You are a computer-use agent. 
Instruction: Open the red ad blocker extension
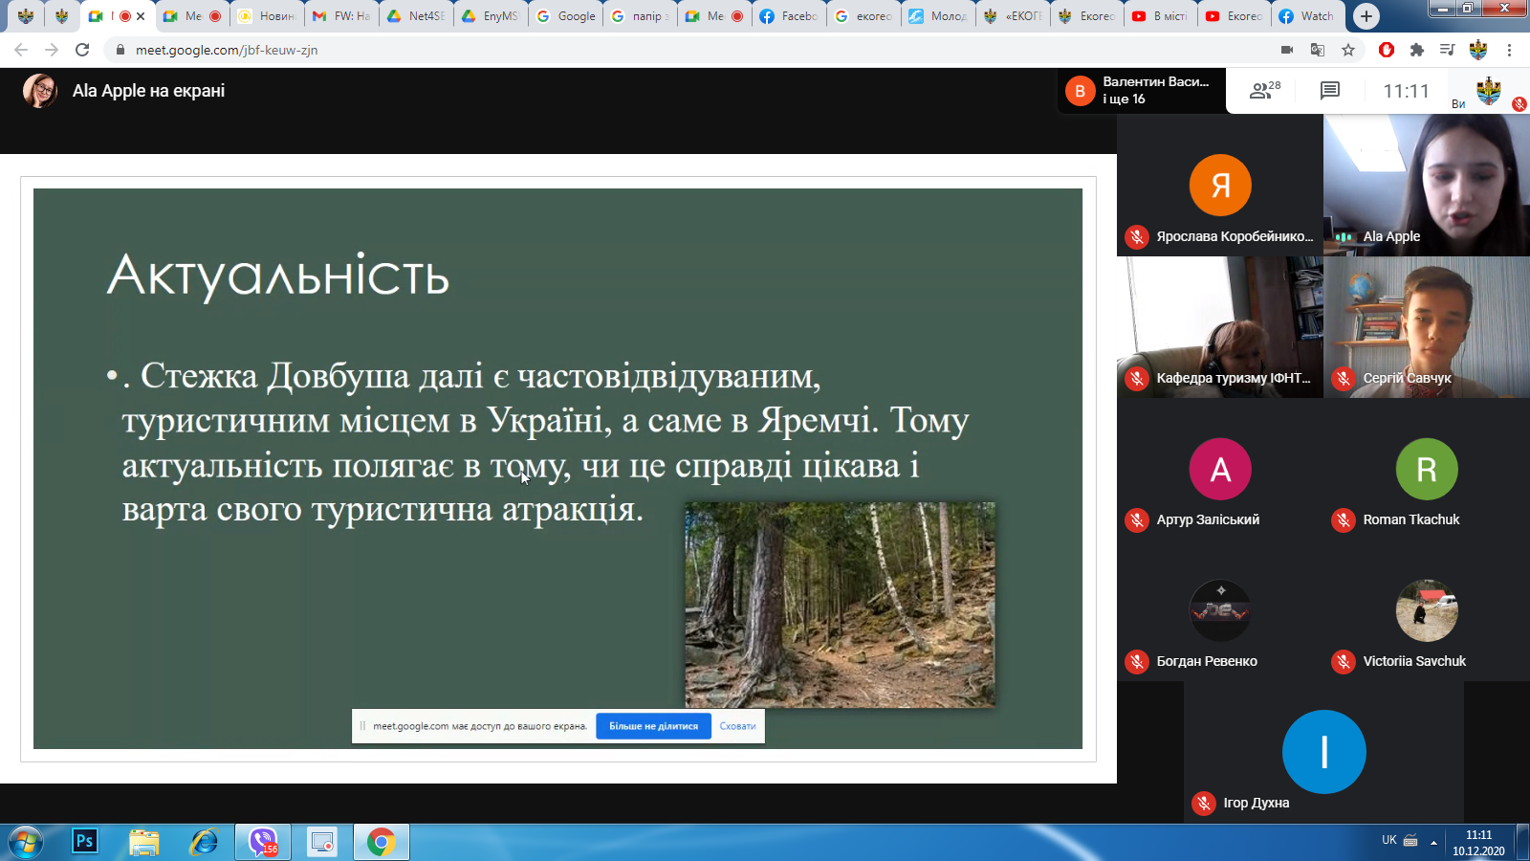1386,50
